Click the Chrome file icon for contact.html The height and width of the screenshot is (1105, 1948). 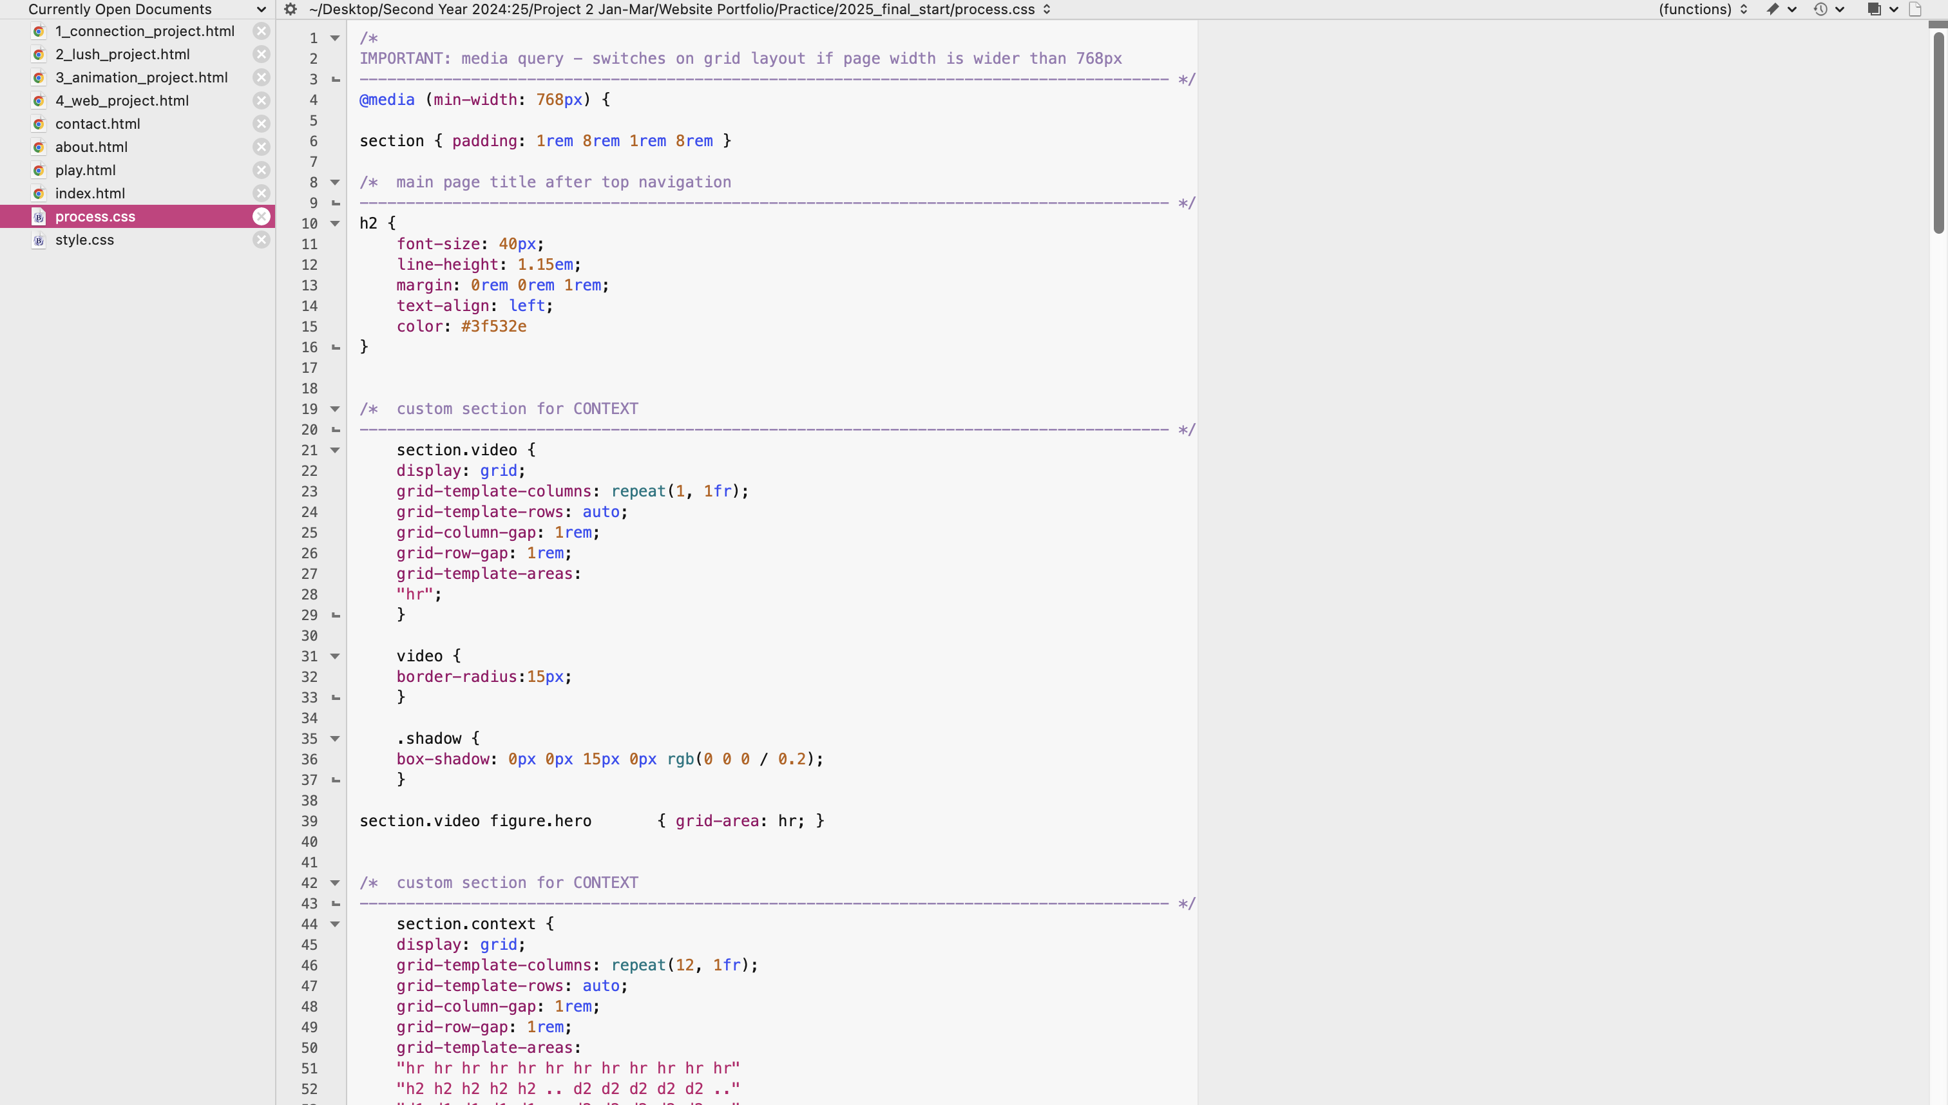click(x=39, y=124)
